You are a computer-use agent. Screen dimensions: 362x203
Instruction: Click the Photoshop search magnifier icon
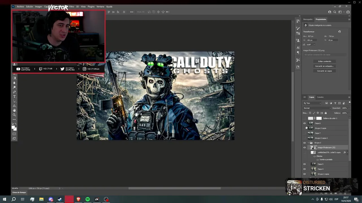click(335, 12)
